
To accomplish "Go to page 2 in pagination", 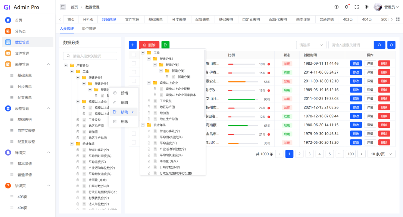I will [299, 154].
